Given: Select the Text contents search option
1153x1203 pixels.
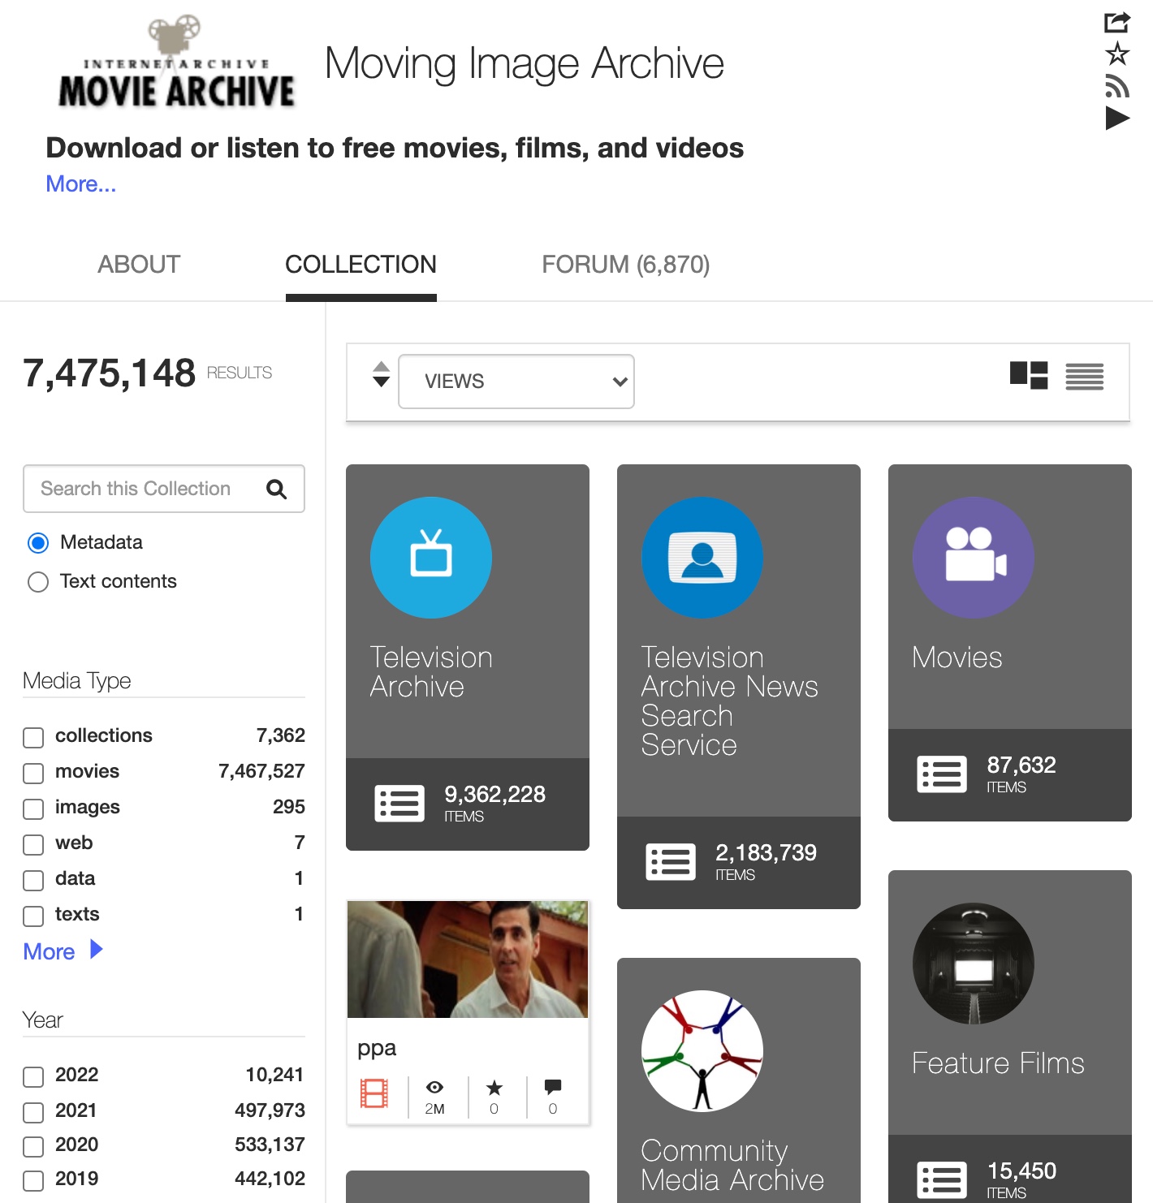Looking at the screenshot, I should click(38, 582).
